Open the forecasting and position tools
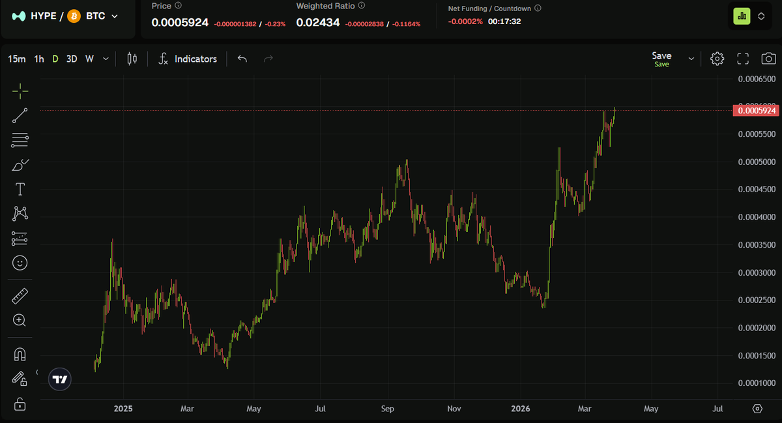This screenshot has height=423, width=782. [20, 239]
